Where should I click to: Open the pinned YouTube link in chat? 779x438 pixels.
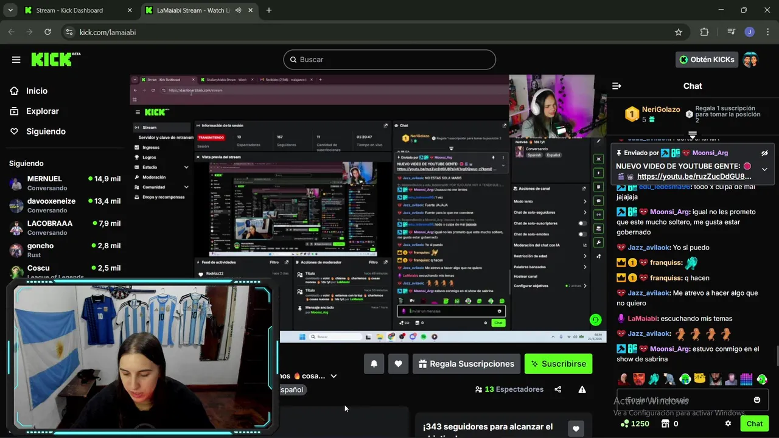pyautogui.click(x=694, y=176)
